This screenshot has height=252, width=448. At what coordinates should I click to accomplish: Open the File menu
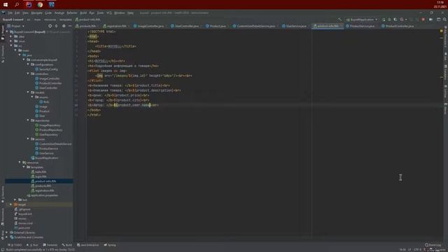click(10, 13)
